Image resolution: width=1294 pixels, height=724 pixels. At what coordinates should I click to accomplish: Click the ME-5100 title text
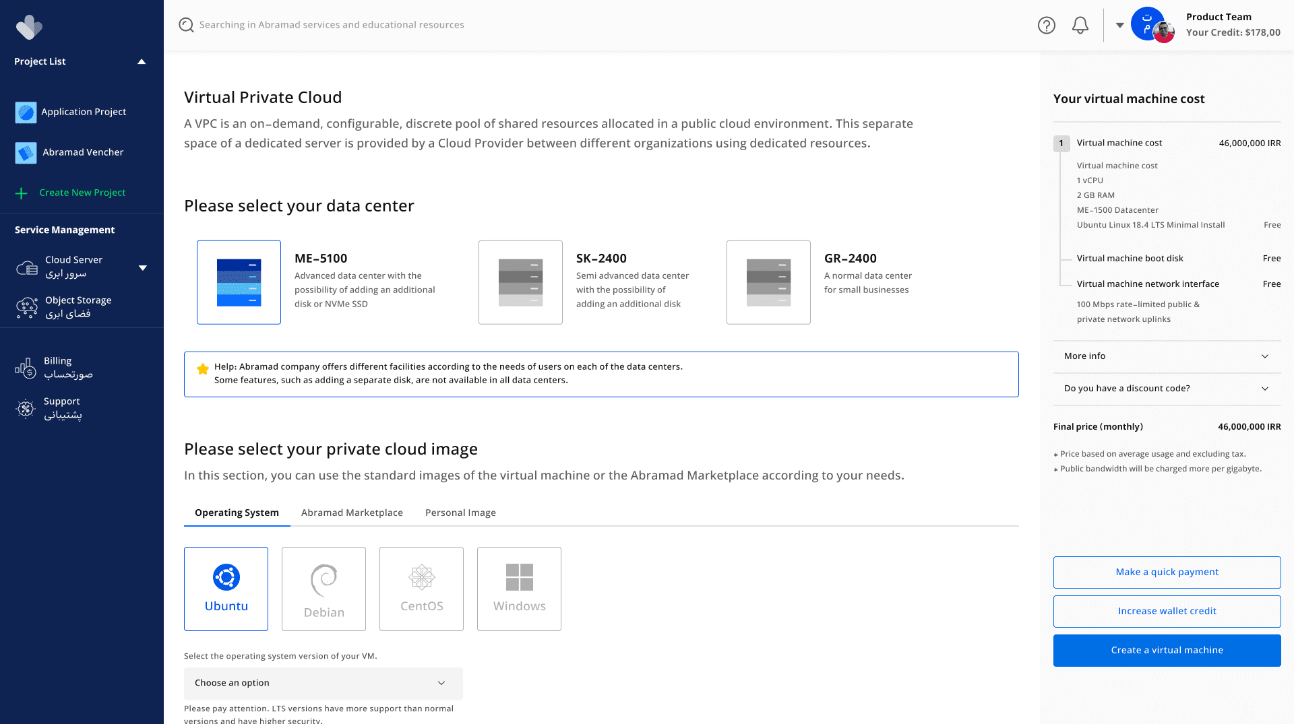click(x=321, y=259)
